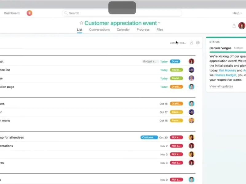Click the assignee person icon in list header

pyautogui.click(x=191, y=43)
